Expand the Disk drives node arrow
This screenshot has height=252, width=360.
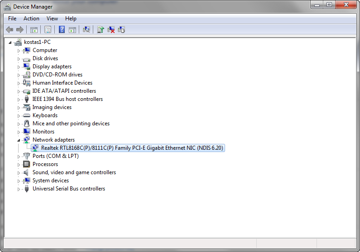pos(19,59)
